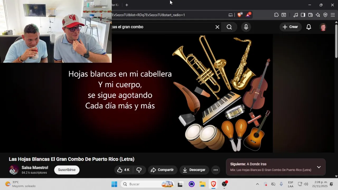This screenshot has width=338, height=190.
Task: Click the Crear button
Action: [x=290, y=27]
